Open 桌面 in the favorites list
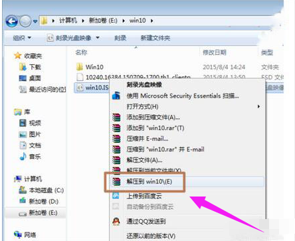295x241 pixels. click(x=30, y=78)
